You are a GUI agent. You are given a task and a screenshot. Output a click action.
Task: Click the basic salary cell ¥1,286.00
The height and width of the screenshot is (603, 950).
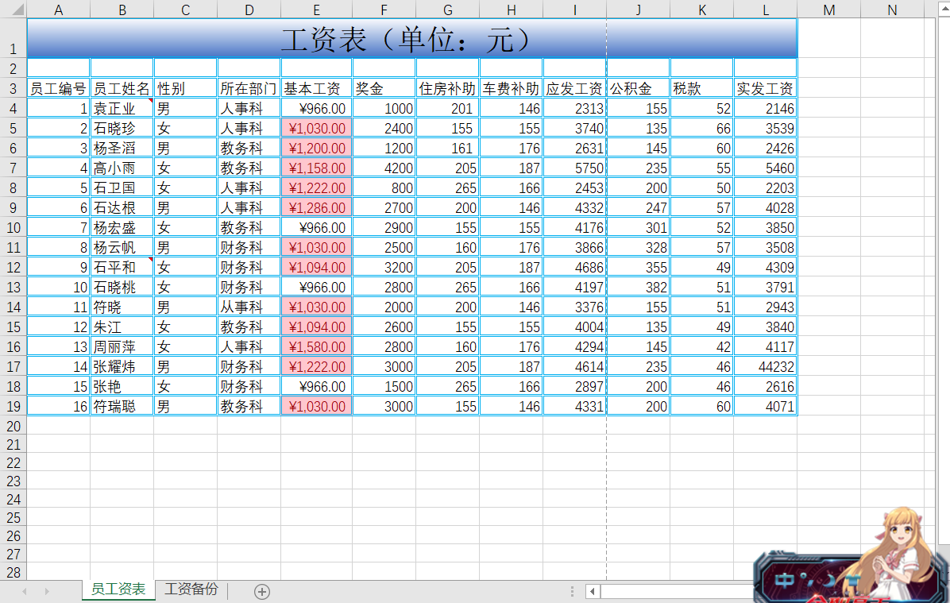pos(316,208)
